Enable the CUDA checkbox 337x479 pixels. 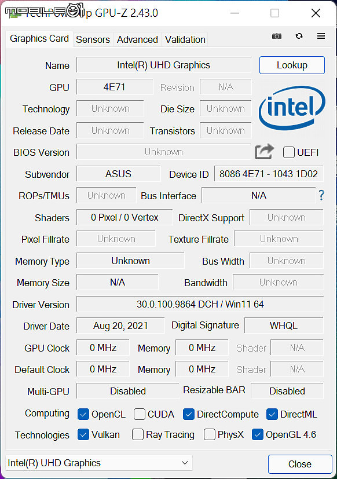coord(140,415)
